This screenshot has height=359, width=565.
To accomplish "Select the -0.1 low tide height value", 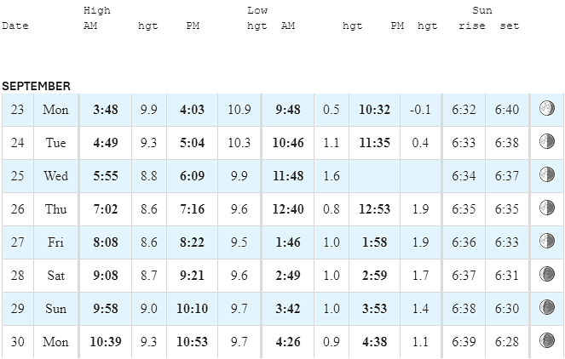I will pos(420,110).
